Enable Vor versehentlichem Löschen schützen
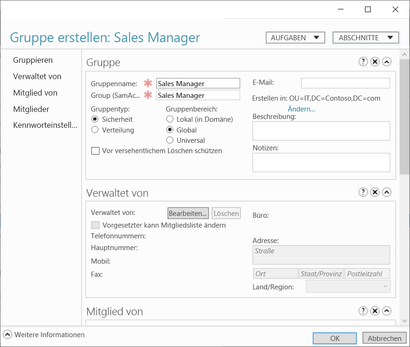The width and height of the screenshot is (410, 347). [x=95, y=151]
